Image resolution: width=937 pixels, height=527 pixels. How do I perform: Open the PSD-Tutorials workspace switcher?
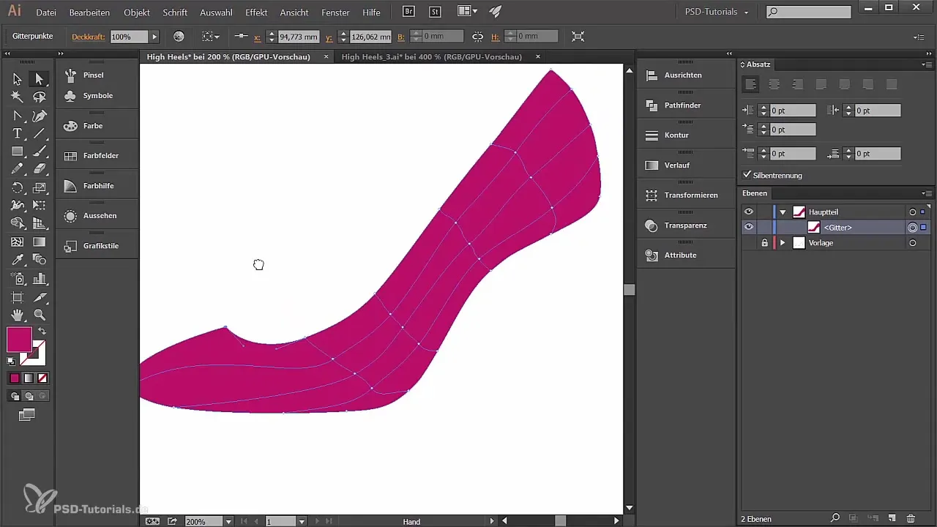[716, 12]
